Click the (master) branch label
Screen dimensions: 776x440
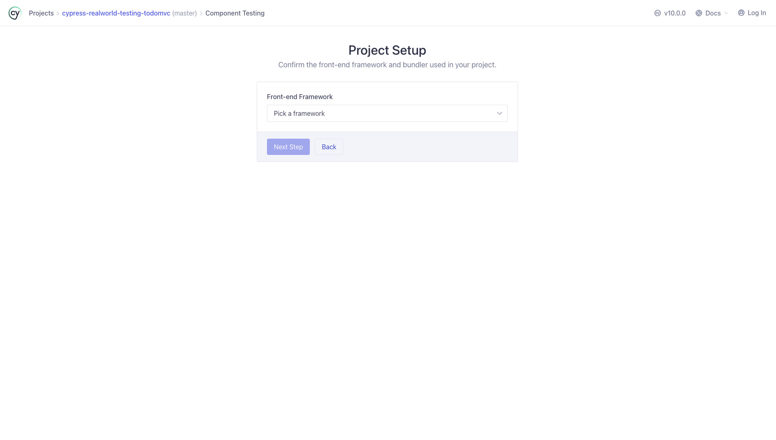(185, 13)
